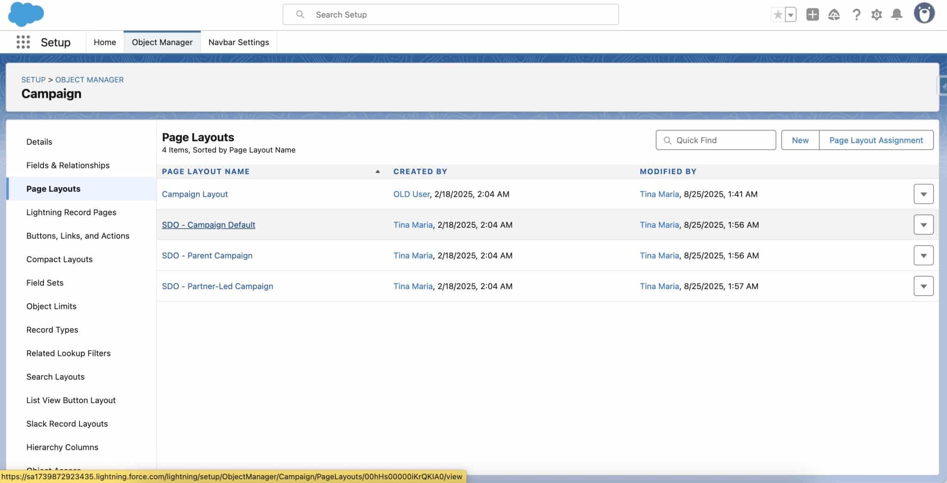Open Page Layout Assignment
947x483 pixels.
click(x=876, y=140)
